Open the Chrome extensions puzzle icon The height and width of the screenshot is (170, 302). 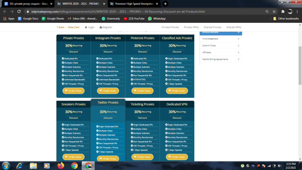tap(283, 12)
